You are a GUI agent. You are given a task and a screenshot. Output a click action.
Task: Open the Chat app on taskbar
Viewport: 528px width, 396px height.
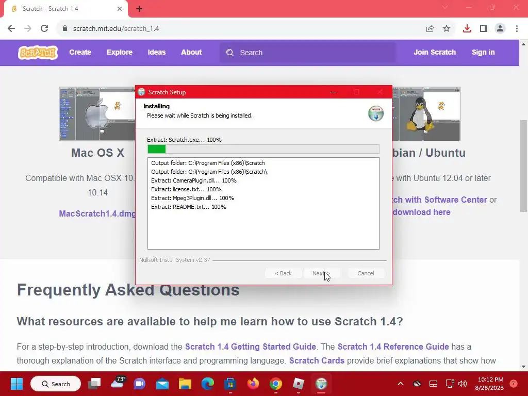[139, 384]
